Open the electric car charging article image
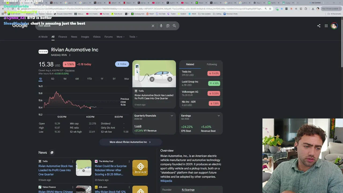The width and height of the screenshot is (343, 193). (154, 74)
